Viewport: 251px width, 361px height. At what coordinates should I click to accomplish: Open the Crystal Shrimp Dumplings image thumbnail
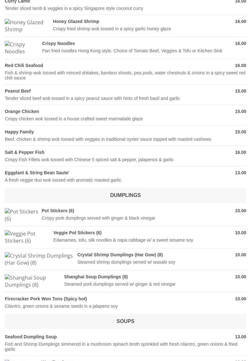[x=39, y=259]
